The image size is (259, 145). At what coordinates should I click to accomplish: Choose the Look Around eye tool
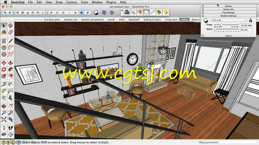(x=4, y=135)
